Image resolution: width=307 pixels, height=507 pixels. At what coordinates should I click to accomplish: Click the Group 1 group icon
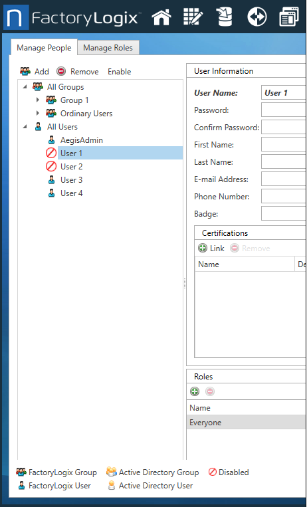point(51,100)
